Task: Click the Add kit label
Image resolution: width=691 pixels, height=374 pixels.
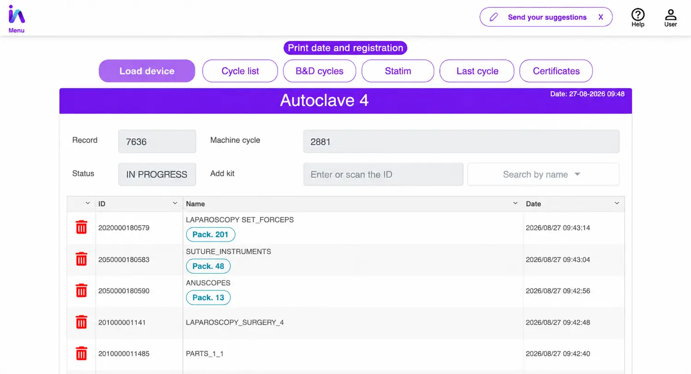Action: click(223, 174)
